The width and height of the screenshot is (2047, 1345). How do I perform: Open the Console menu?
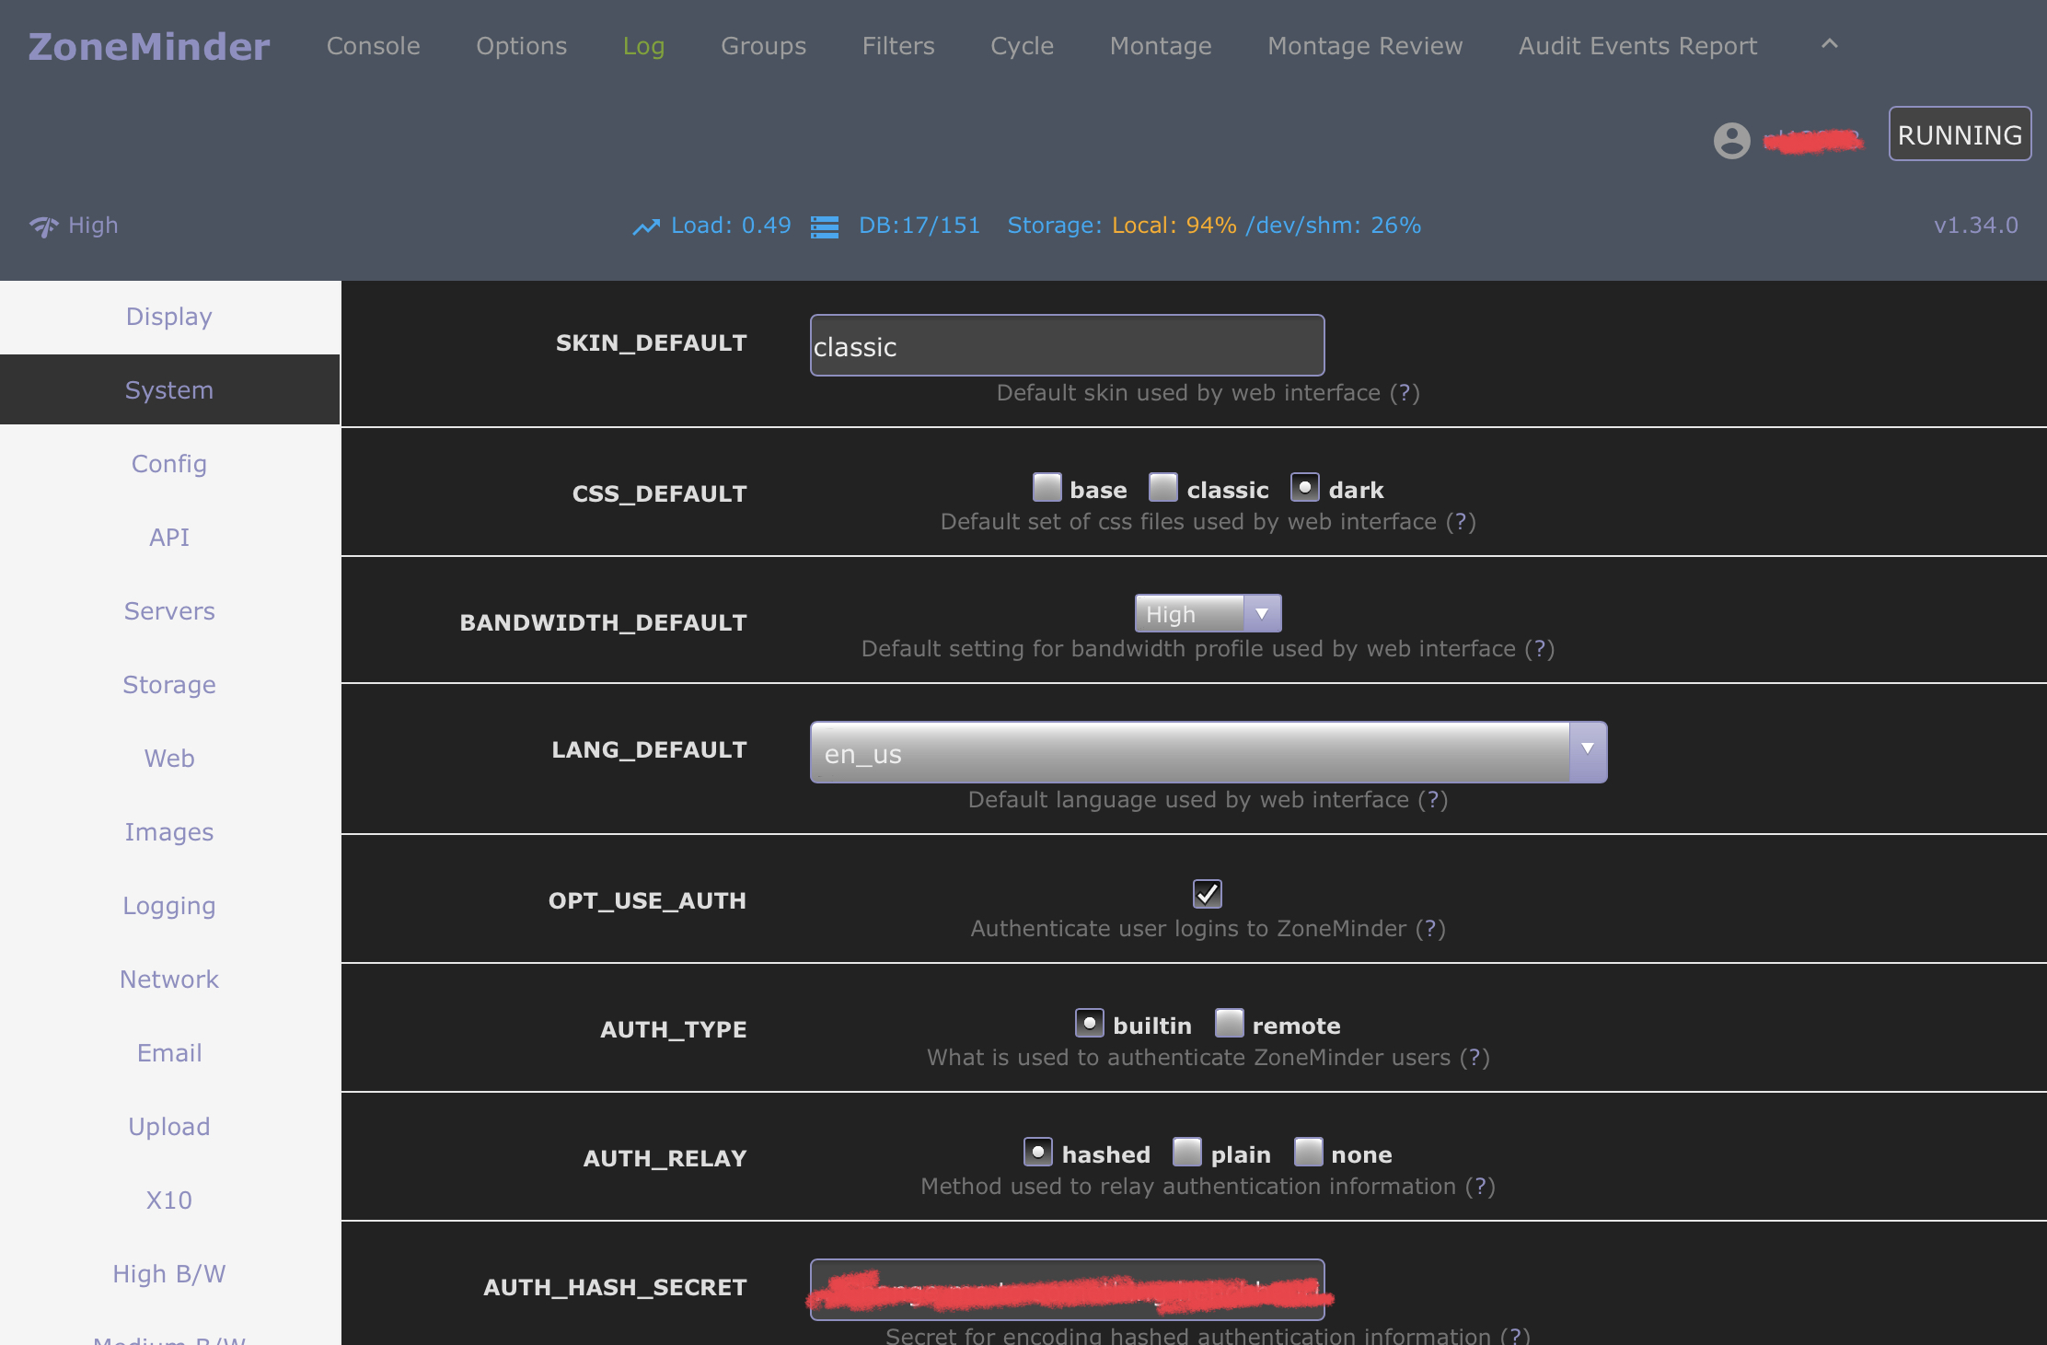(x=373, y=46)
